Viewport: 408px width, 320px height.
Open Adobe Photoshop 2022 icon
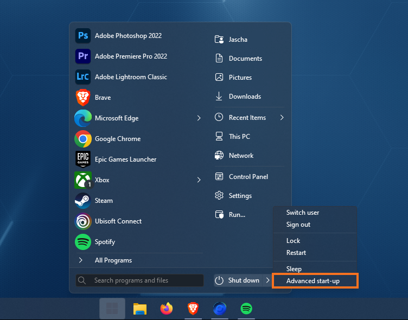pos(83,36)
